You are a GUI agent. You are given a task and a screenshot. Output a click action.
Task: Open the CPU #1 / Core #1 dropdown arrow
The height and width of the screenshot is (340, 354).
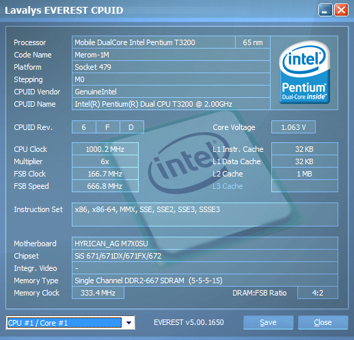click(128, 323)
